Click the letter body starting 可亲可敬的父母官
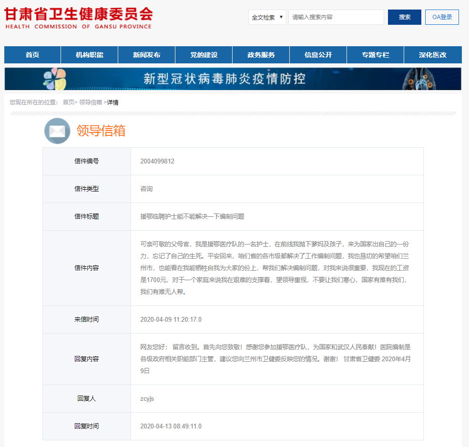The width and height of the screenshot is (469, 447). point(275,268)
